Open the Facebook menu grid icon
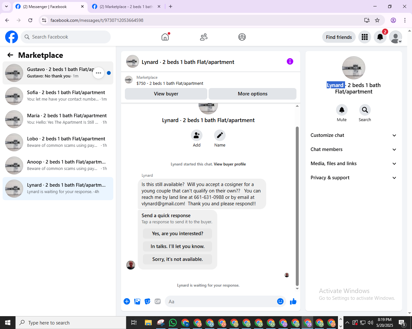The width and height of the screenshot is (412, 329). [365, 37]
